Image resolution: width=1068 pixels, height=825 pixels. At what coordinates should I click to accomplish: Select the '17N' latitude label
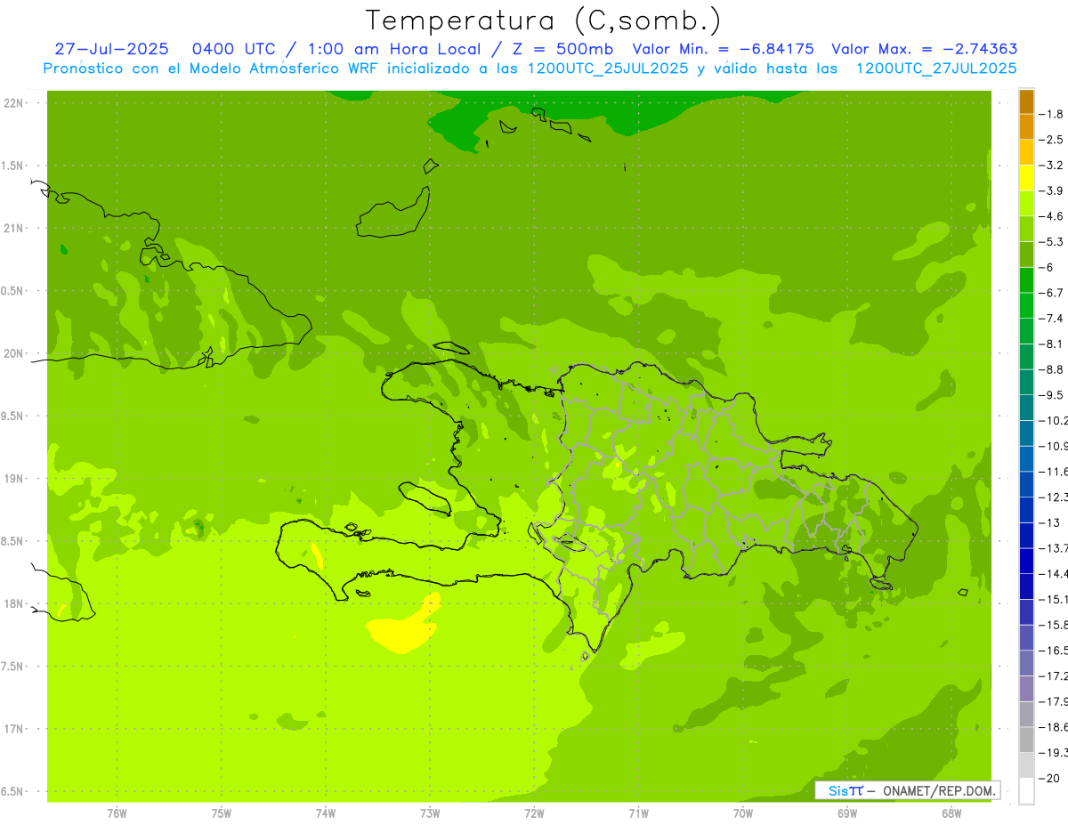click(x=13, y=729)
